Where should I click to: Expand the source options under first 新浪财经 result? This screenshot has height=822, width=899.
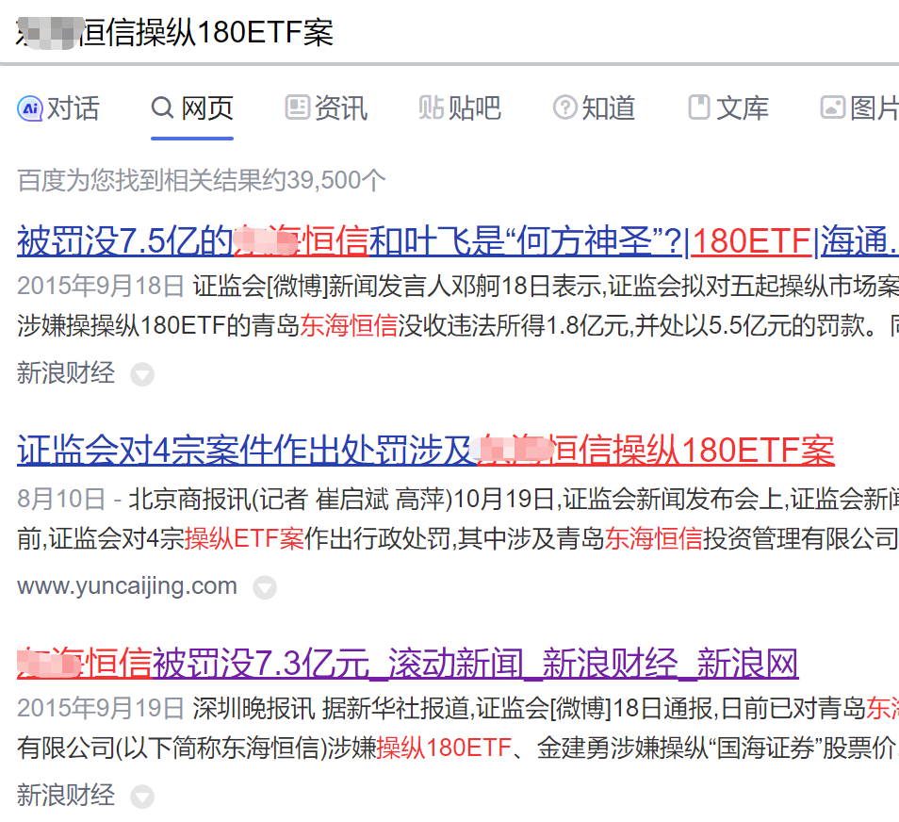(141, 374)
